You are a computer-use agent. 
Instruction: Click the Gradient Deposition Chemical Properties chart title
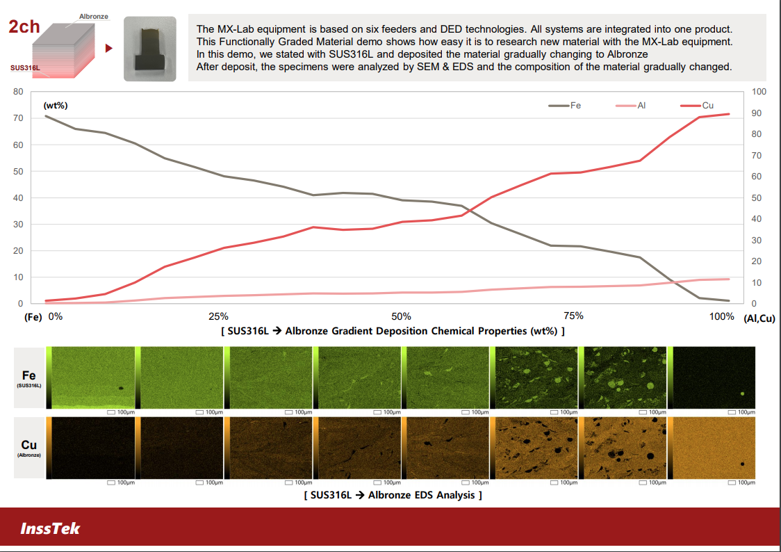pyautogui.click(x=393, y=331)
